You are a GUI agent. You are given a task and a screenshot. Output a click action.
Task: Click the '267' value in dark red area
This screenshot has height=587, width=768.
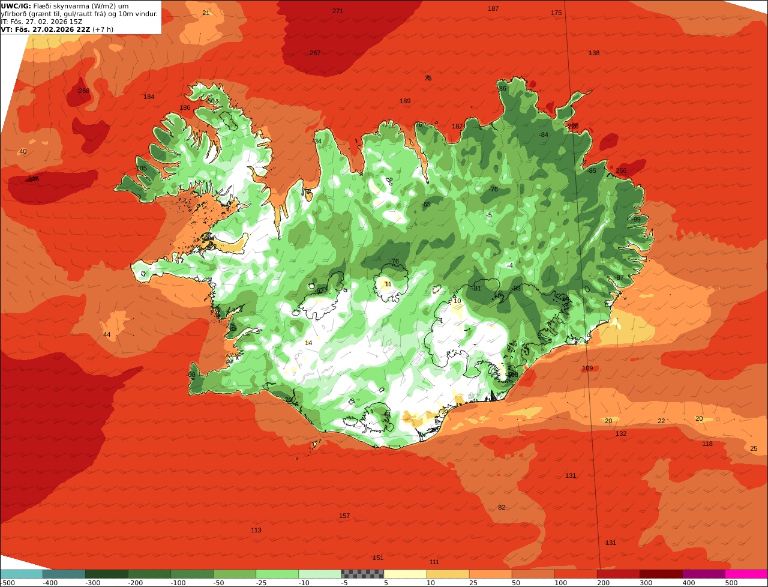click(315, 53)
